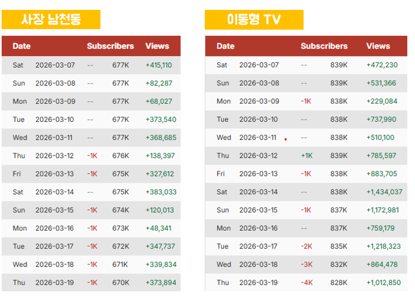Click the -2K subscriber change on 2026-03-17
The width and height of the screenshot is (415, 300).
[x=306, y=247]
